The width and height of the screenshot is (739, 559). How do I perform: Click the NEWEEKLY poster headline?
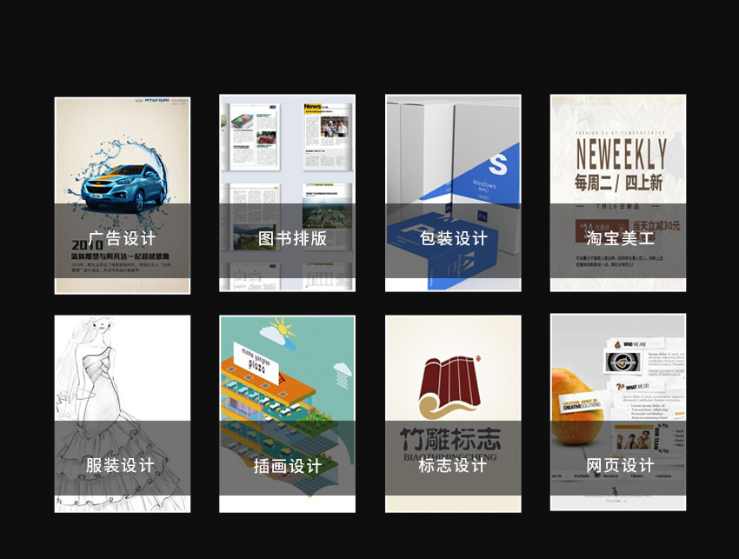pyautogui.click(x=619, y=154)
